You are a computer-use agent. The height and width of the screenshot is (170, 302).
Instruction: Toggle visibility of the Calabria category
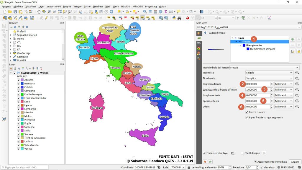[18, 87]
